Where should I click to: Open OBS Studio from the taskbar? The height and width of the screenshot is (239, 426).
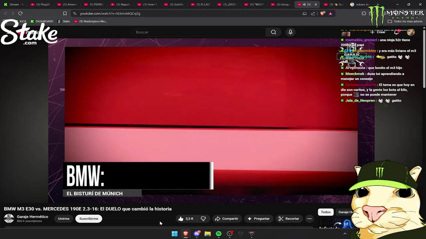(x=230, y=234)
